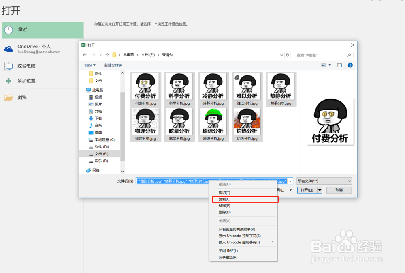Open the 组织 menu
The width and height of the screenshot is (405, 273).
point(90,65)
